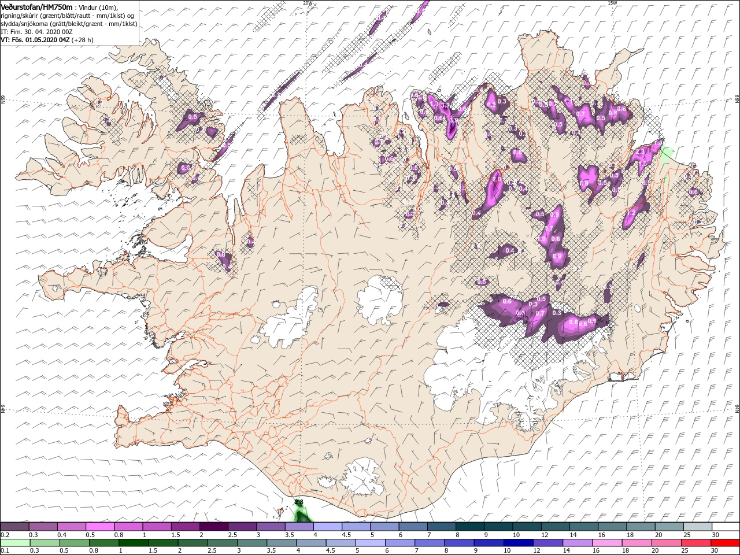The height and width of the screenshot is (555, 740).
Task: Pick the top-row dark teal swatch at 8
Action: (x=470, y=527)
